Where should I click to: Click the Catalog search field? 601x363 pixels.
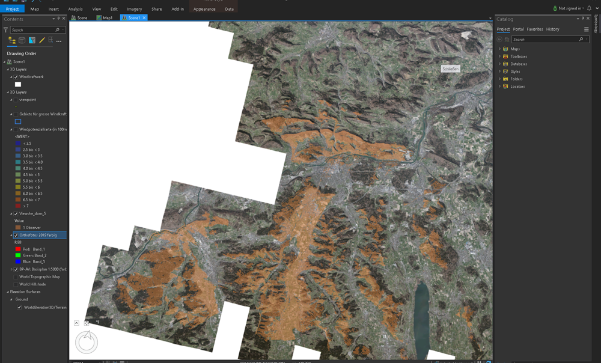543,39
